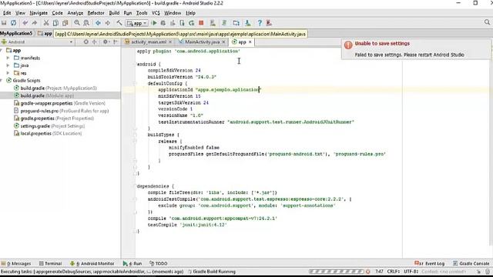The image size is (493, 277).
Task: Expand the manifests folder
Action: click(x=8, y=58)
